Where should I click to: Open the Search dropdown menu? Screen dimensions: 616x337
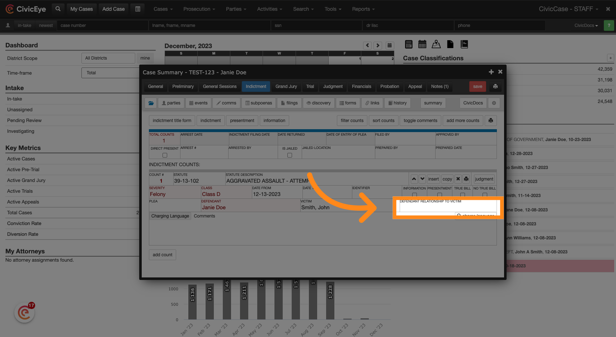tap(304, 9)
